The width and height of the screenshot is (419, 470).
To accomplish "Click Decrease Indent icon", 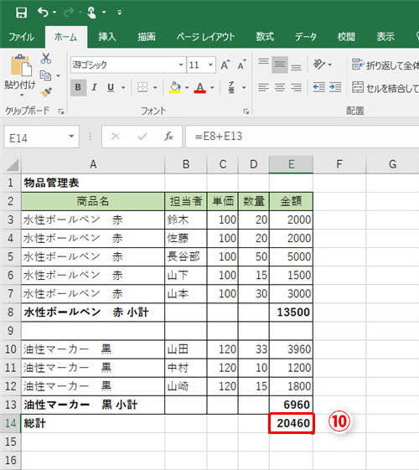I will click(x=319, y=87).
